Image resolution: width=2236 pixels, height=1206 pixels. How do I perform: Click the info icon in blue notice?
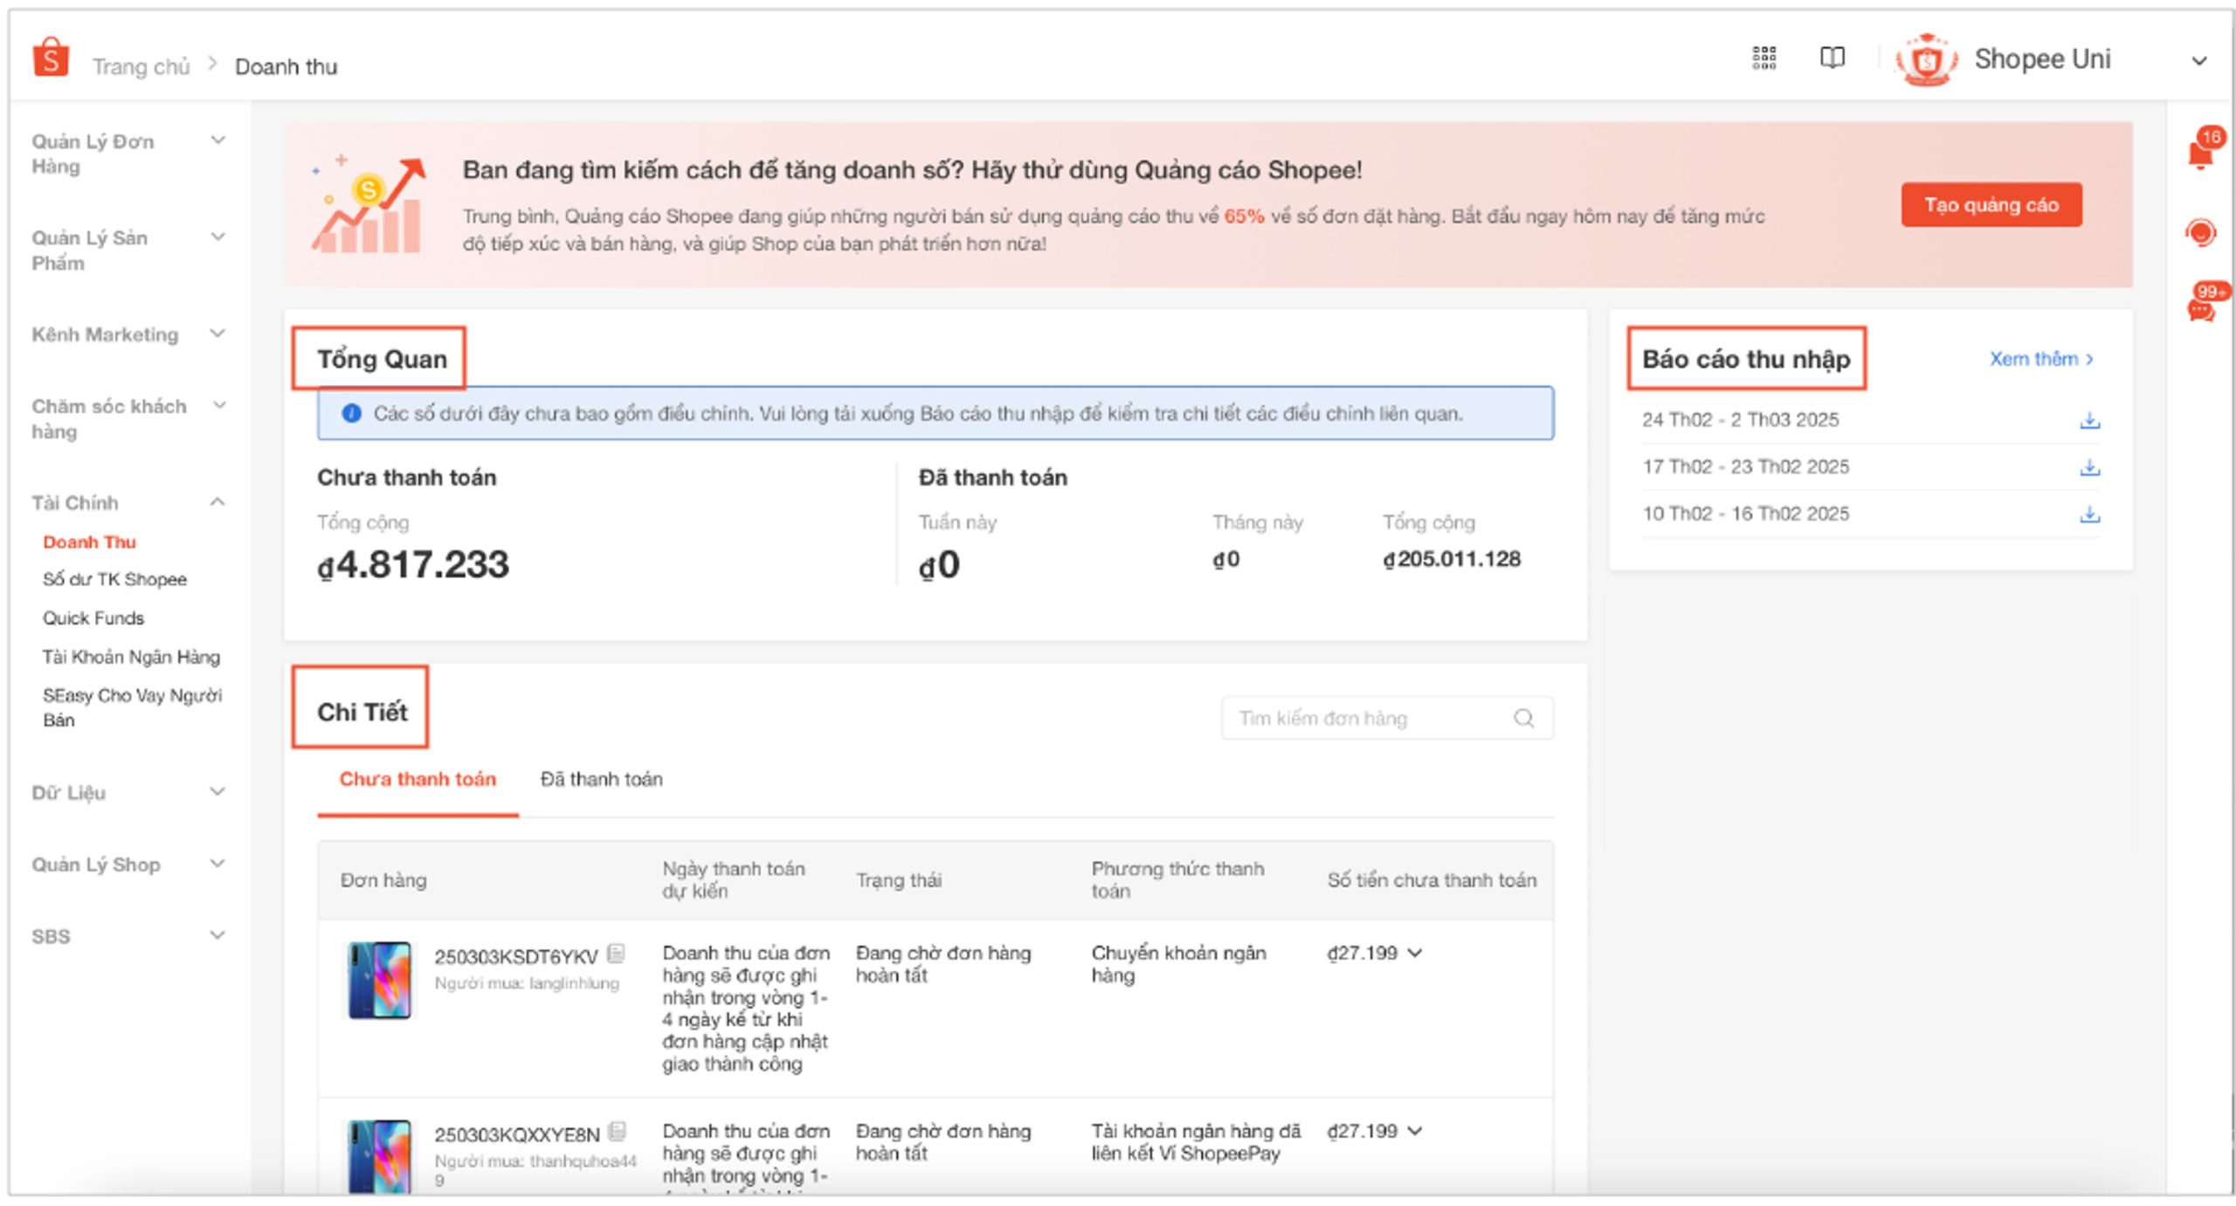click(351, 413)
